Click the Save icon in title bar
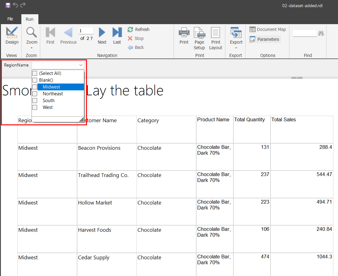Screen dimensions: 338x276 click(x=8, y=5)
